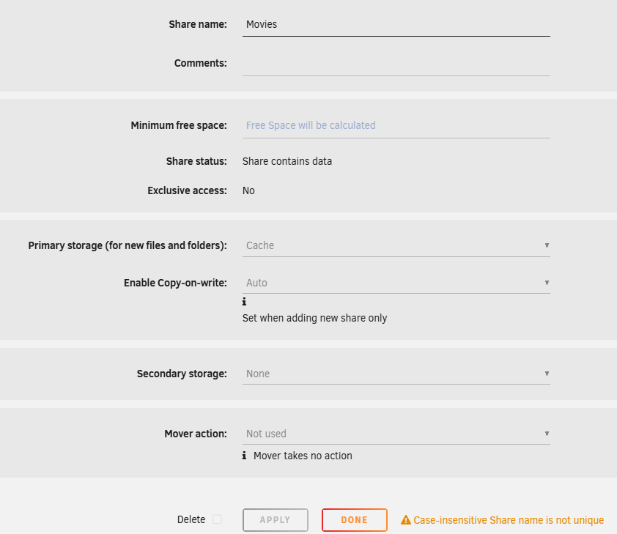Click the Minimum free space label
Screen dimensions: 617x534
click(x=179, y=125)
